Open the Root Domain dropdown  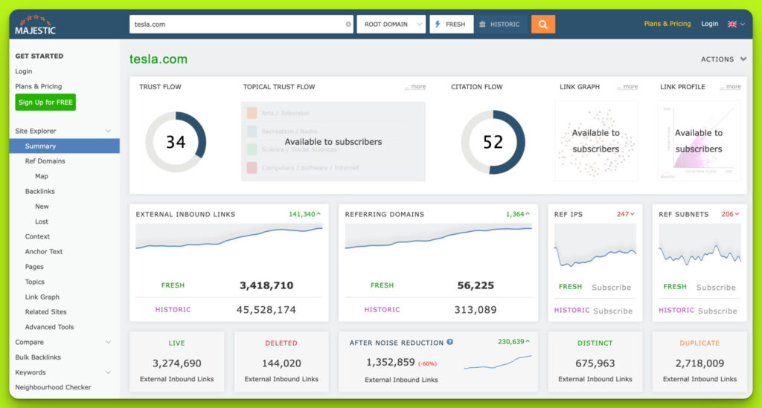[391, 25]
